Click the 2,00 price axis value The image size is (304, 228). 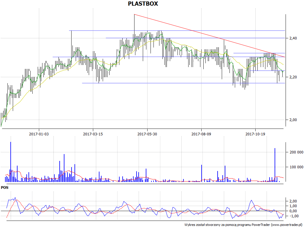[x=293, y=120]
